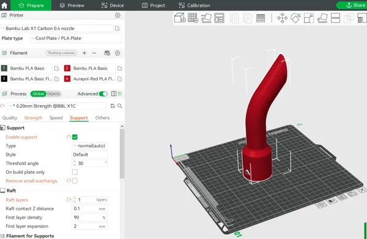This screenshot has width=367, height=239.
Task: Open the support Type dropdown
Action: (90, 145)
